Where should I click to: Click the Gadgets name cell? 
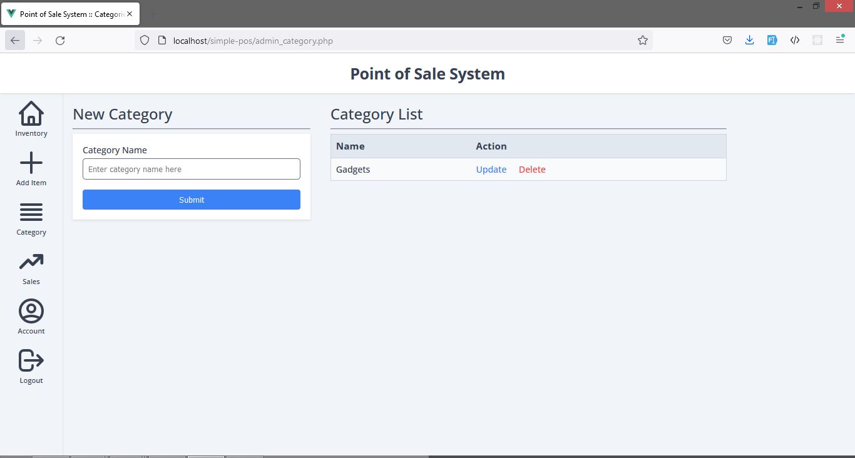click(x=353, y=170)
